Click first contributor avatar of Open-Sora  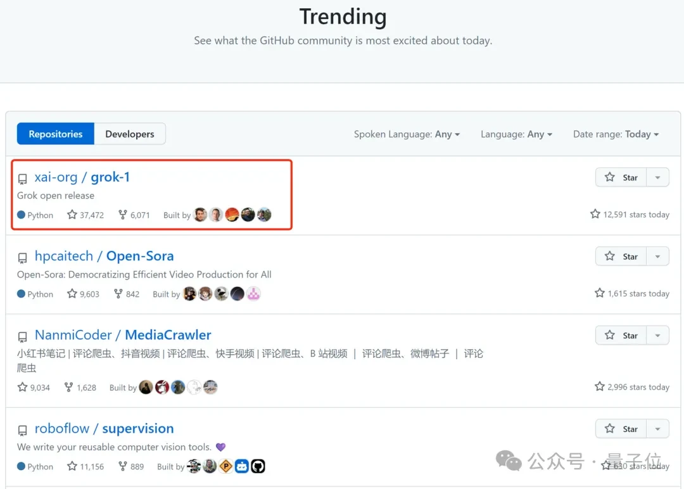tap(190, 293)
